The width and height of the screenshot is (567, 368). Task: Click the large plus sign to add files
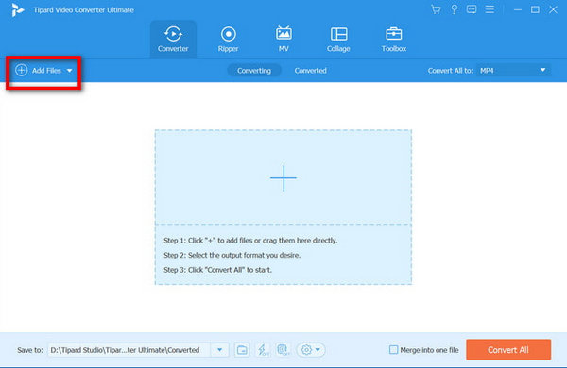(283, 178)
